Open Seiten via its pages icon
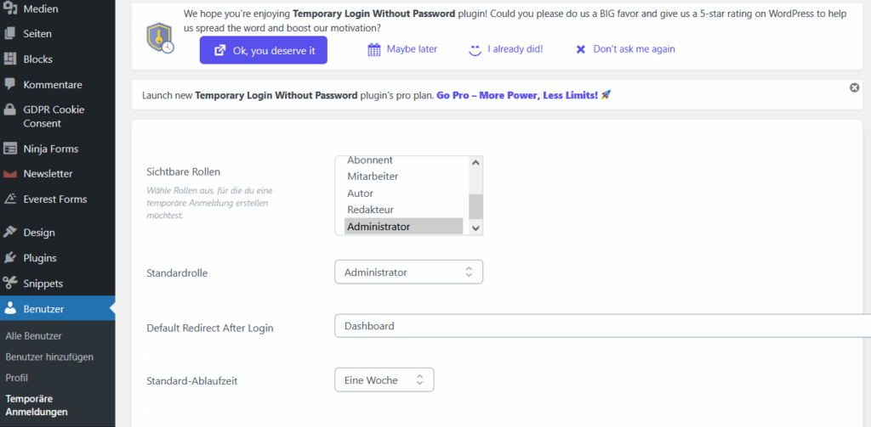The height and width of the screenshot is (427, 871). point(9,34)
